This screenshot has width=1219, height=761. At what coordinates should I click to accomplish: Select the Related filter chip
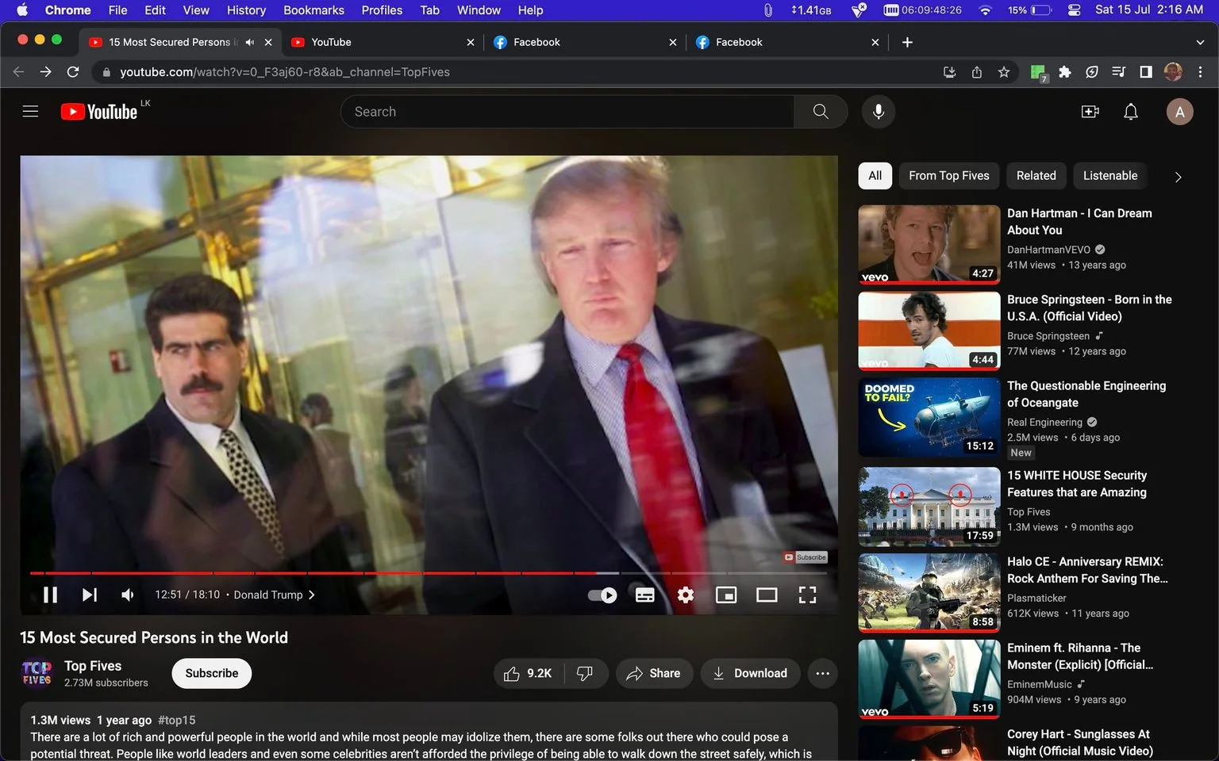[x=1036, y=176]
